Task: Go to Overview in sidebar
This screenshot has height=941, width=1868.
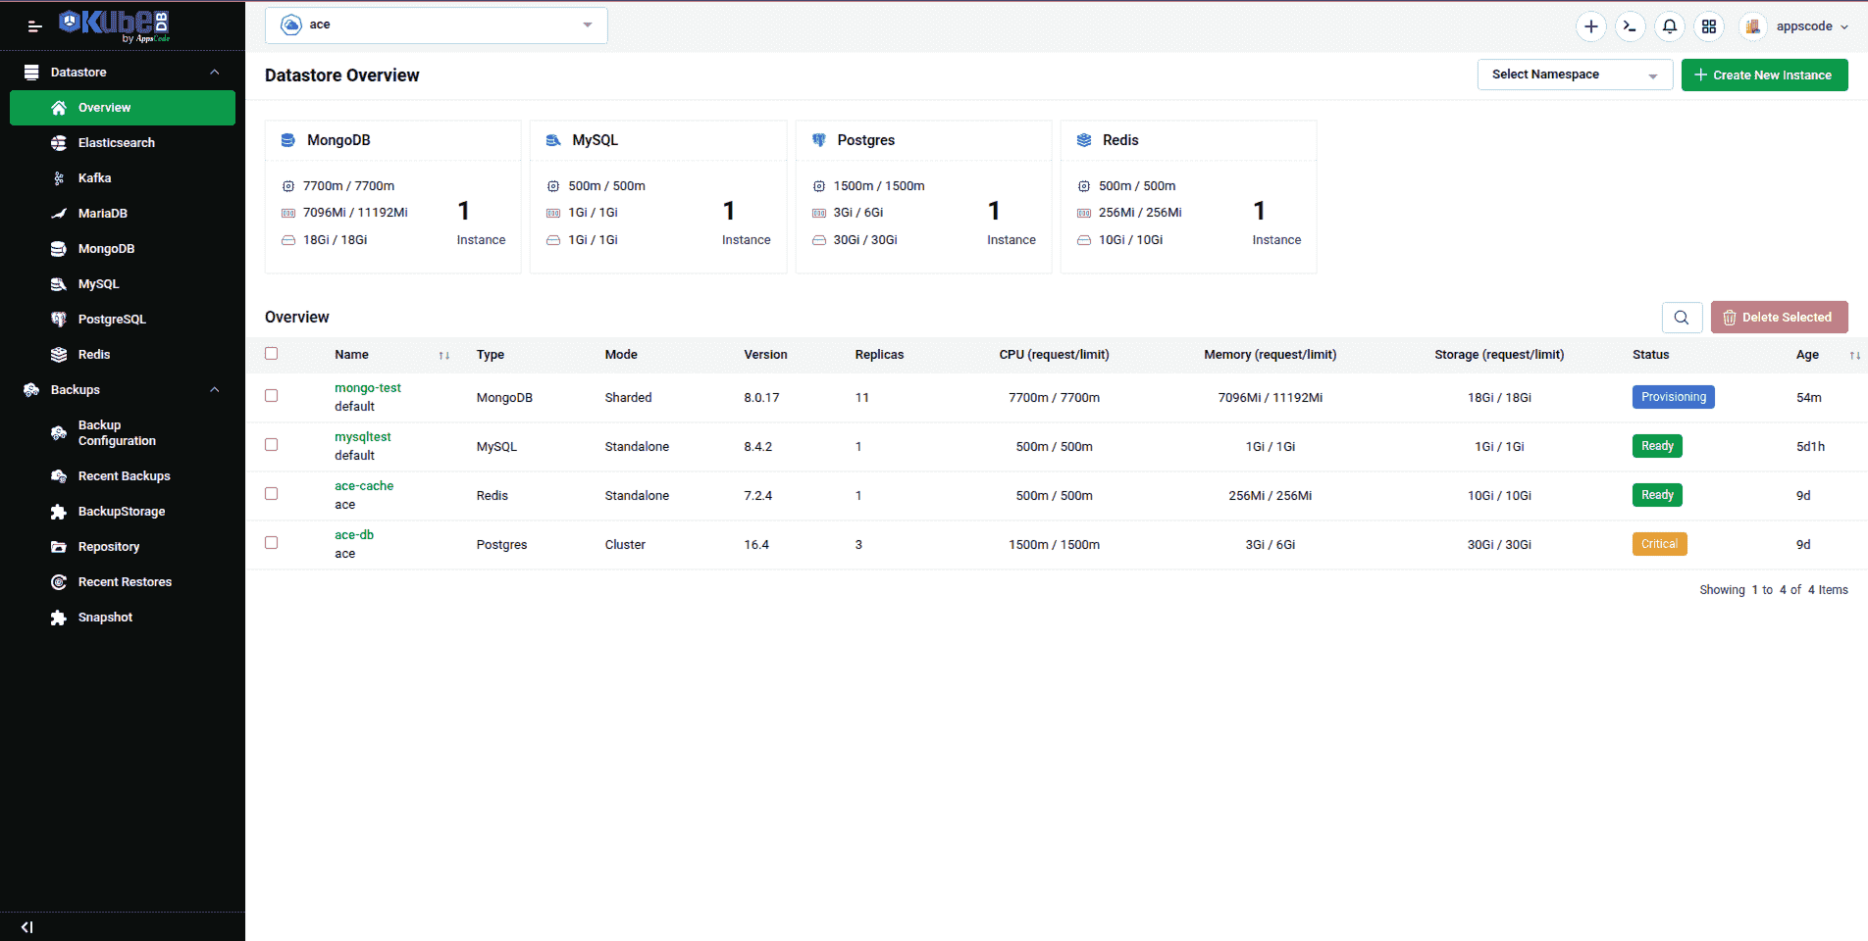Action: (x=123, y=108)
